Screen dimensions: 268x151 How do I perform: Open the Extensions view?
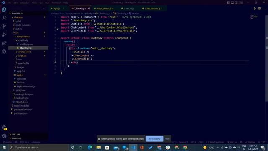(4, 43)
